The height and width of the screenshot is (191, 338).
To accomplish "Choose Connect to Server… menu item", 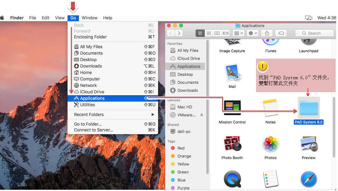I will point(113,130).
